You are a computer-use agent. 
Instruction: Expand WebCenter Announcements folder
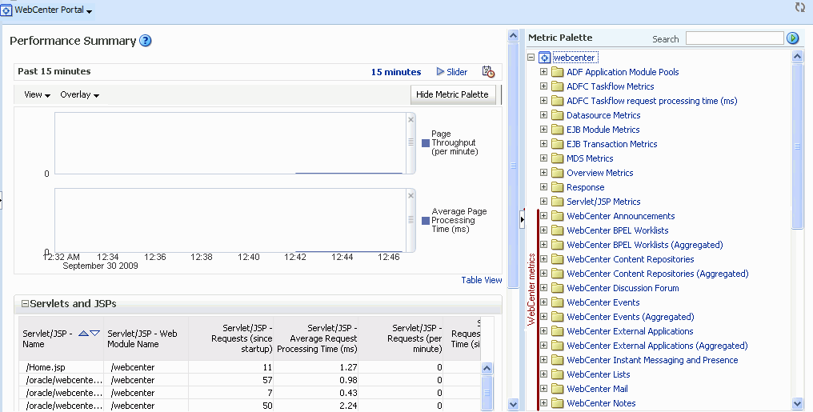(543, 215)
